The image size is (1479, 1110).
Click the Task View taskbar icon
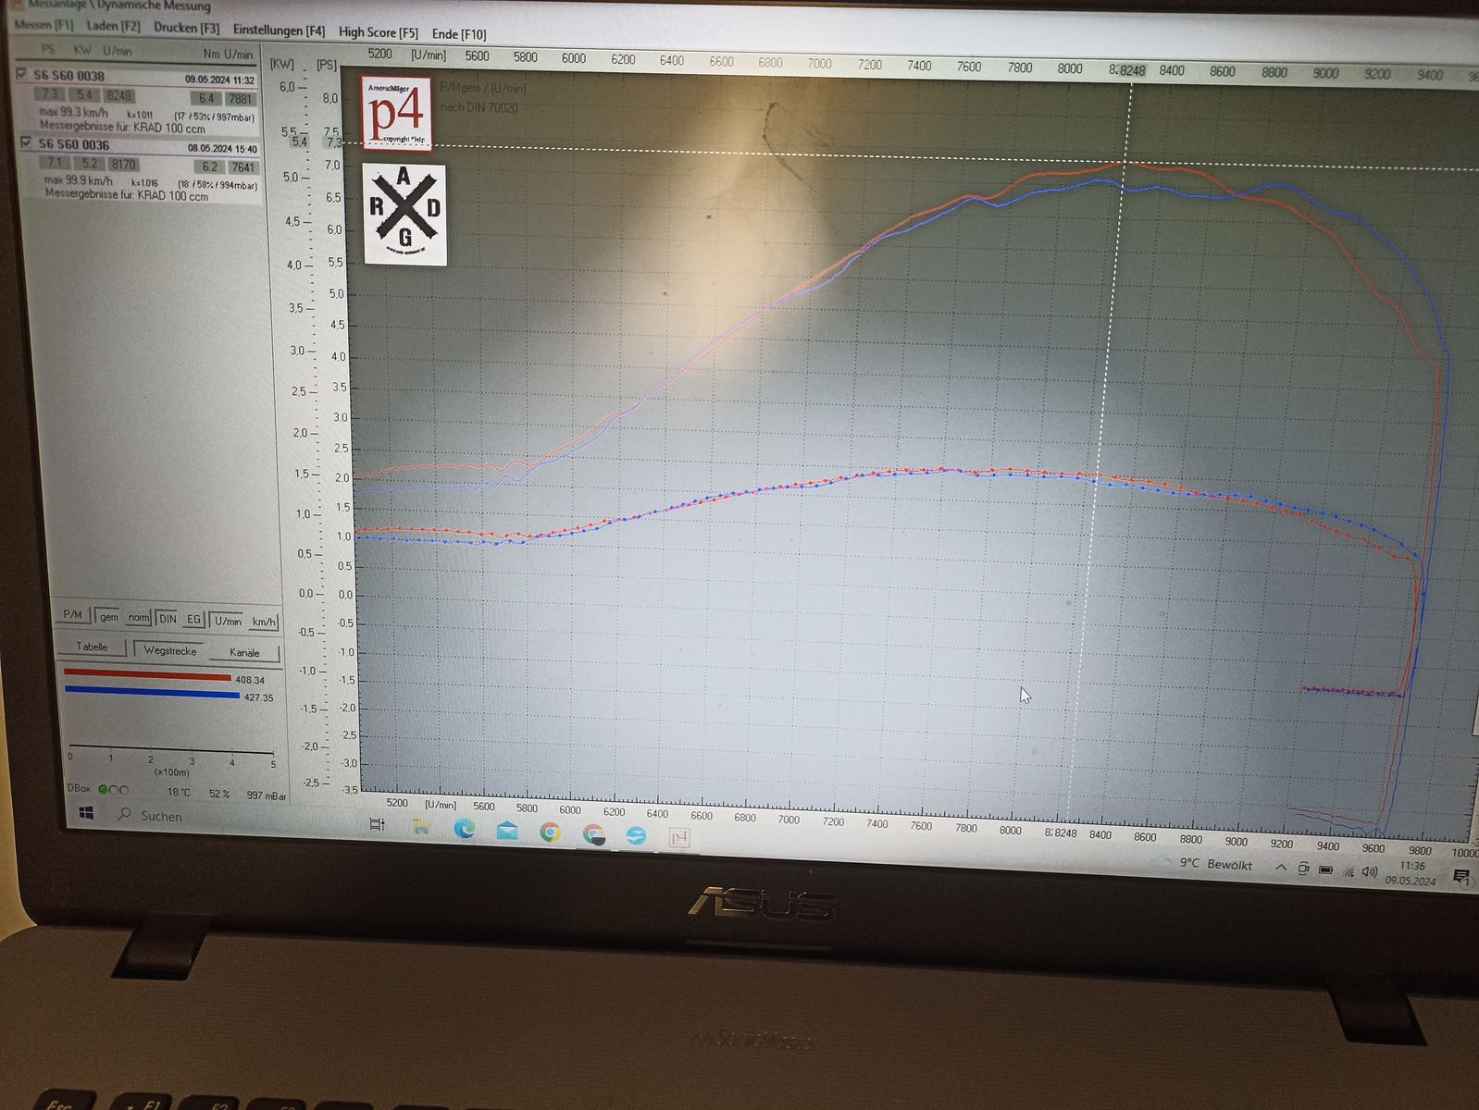pos(377,824)
